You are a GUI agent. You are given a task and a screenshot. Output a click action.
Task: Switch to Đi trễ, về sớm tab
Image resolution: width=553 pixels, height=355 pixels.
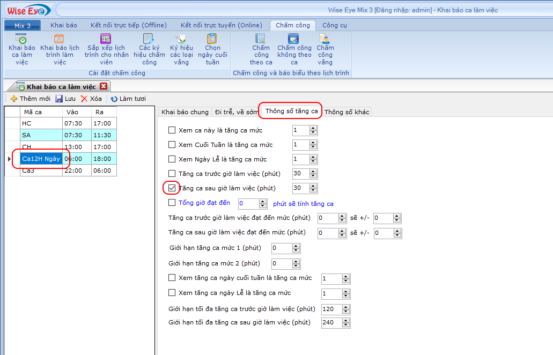click(236, 112)
